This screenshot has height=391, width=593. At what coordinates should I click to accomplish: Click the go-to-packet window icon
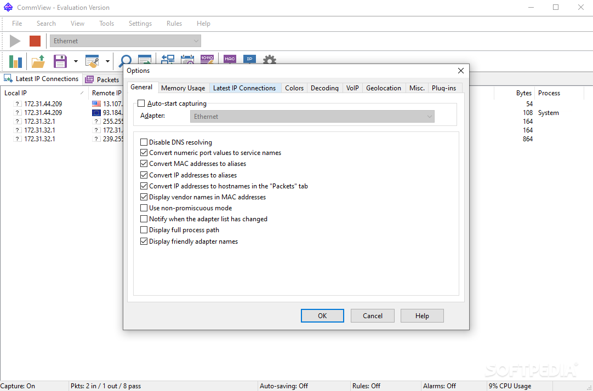tap(145, 60)
